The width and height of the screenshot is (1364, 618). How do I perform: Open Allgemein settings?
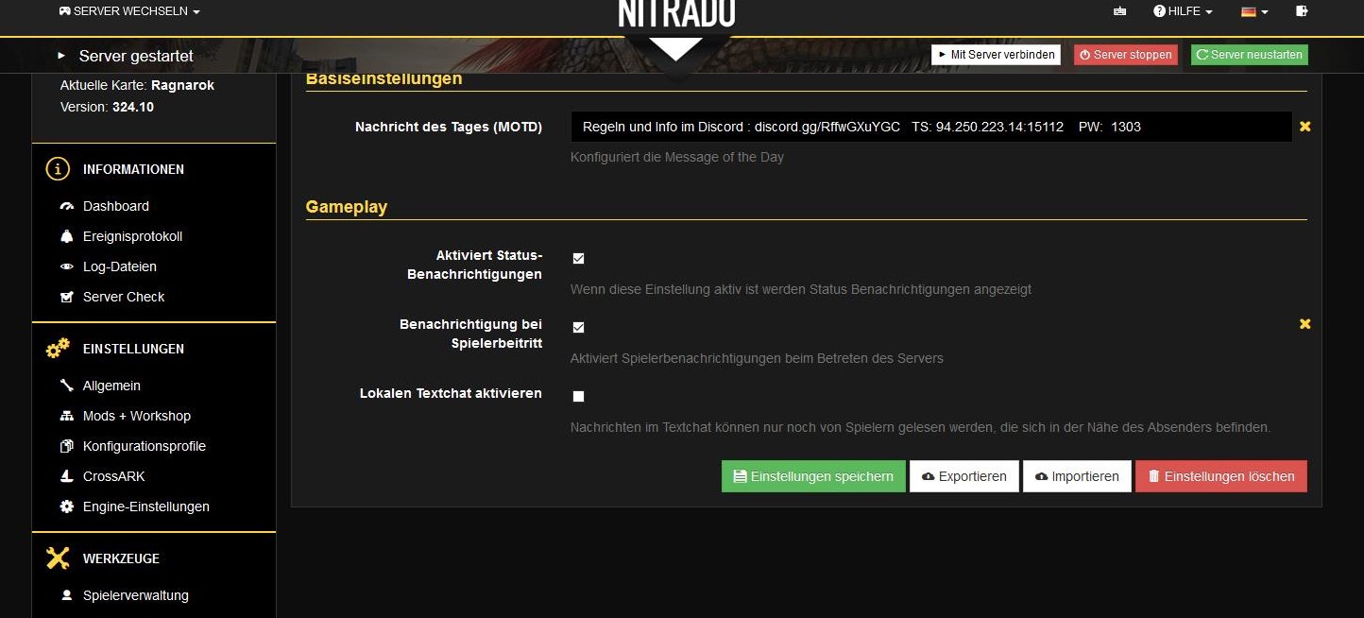[x=111, y=386]
